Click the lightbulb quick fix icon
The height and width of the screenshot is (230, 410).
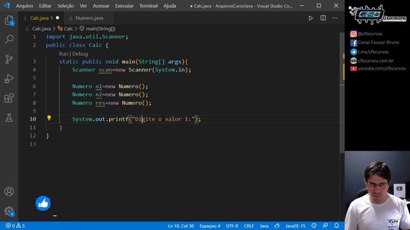(x=49, y=118)
